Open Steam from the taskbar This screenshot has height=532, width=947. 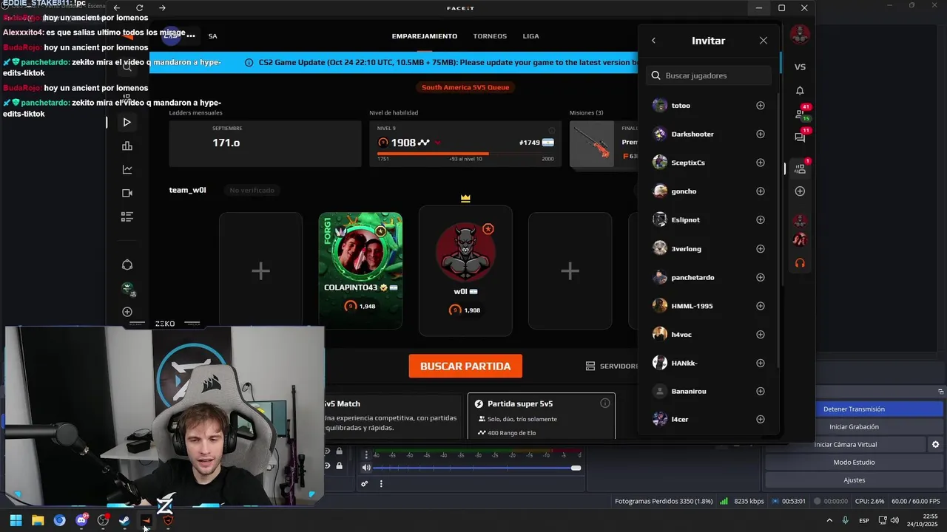(124, 520)
